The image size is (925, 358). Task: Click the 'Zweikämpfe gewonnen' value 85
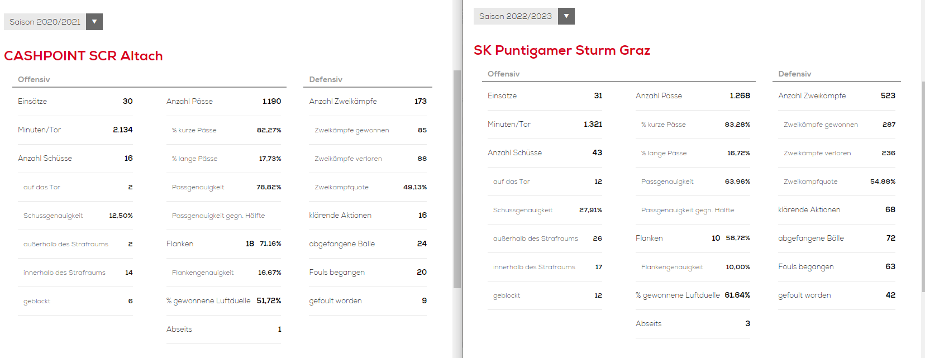click(422, 130)
